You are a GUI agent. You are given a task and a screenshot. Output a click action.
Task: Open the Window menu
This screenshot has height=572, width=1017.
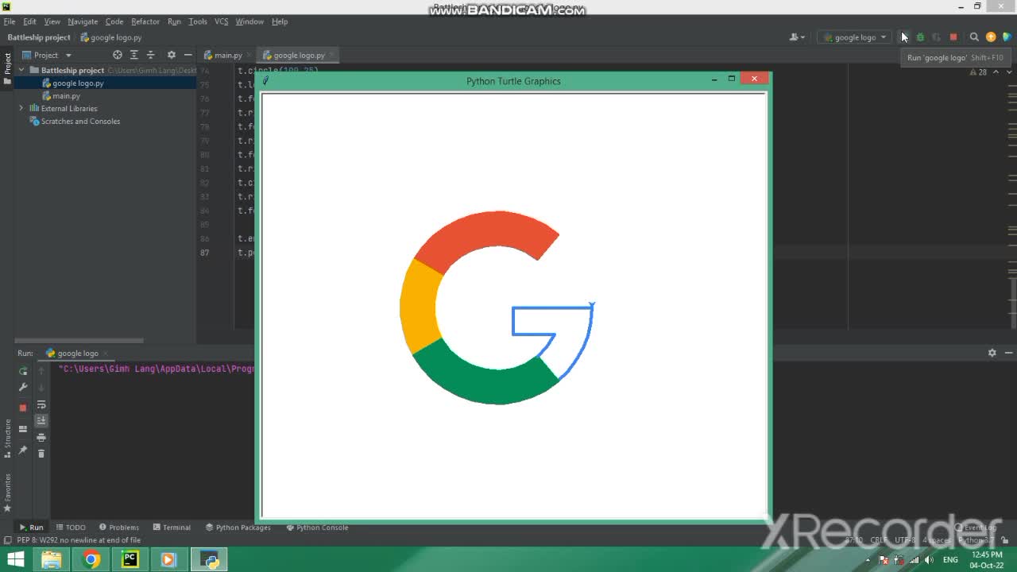(249, 21)
